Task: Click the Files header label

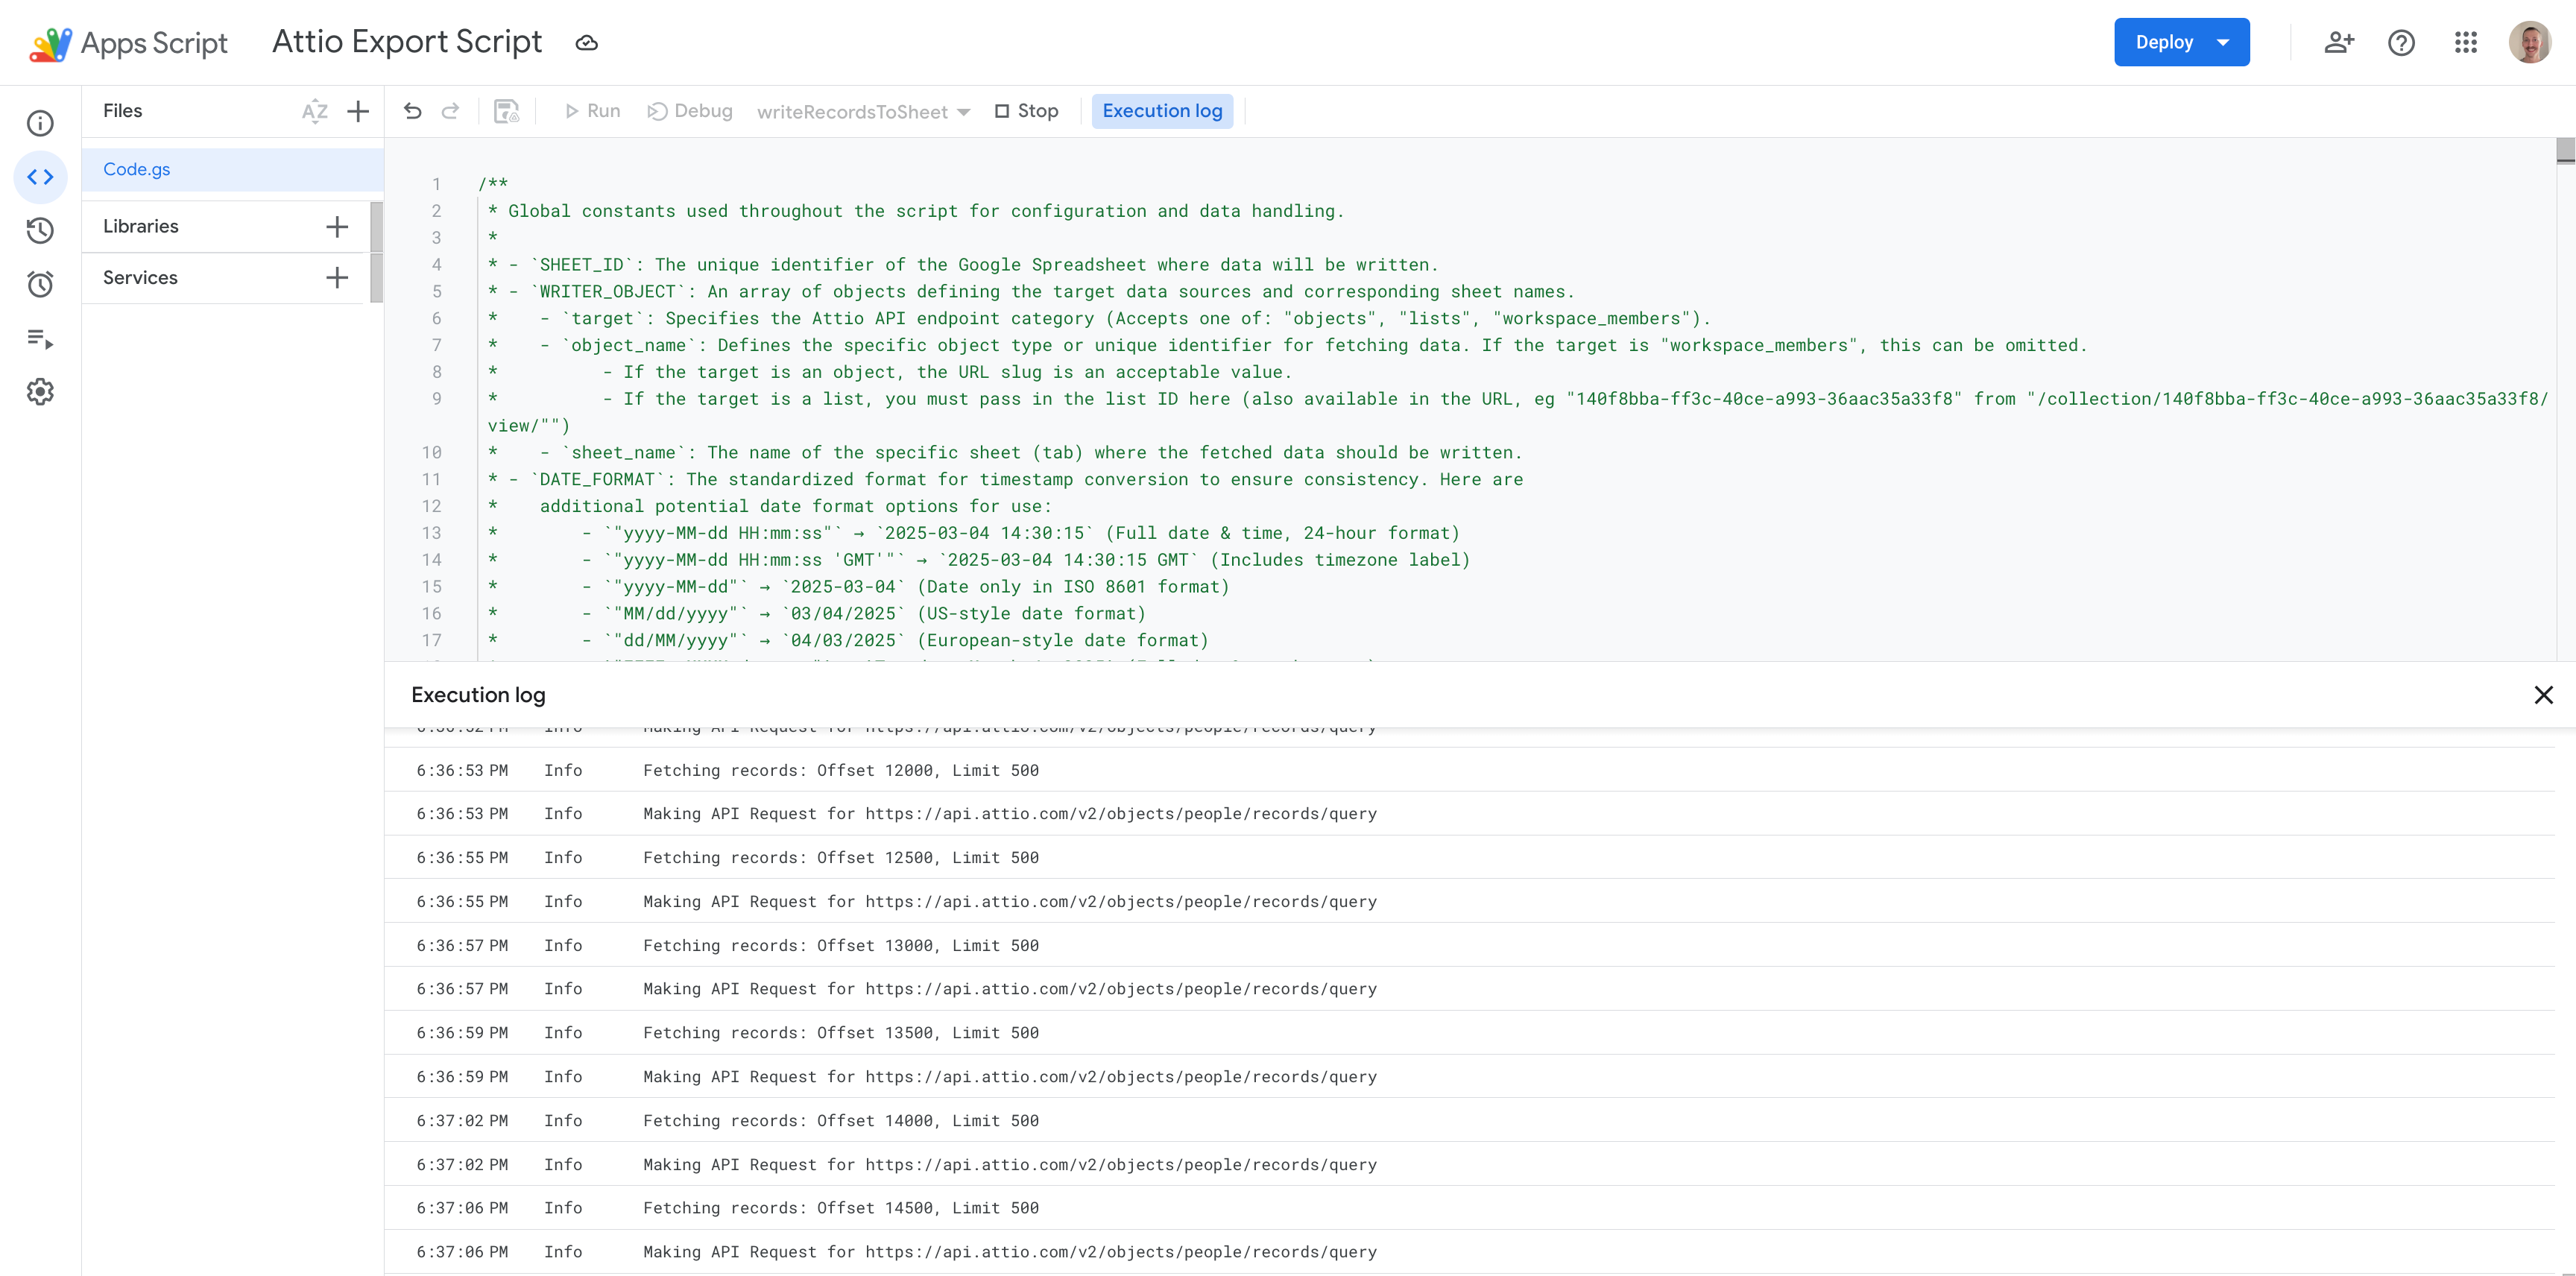Action: pyautogui.click(x=123, y=111)
